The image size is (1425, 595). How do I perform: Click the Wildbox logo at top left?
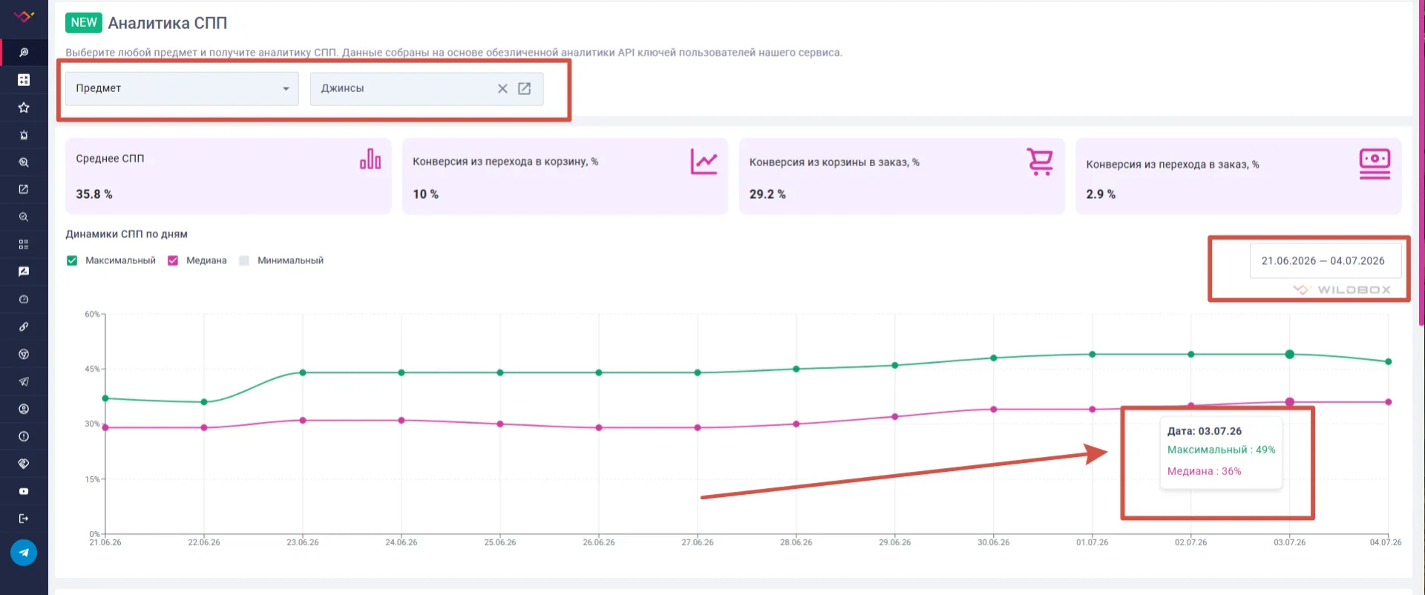pos(24,16)
